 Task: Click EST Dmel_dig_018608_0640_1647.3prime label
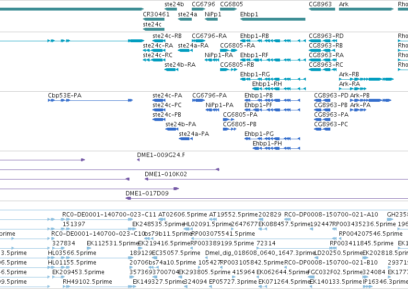[x=260, y=253]
